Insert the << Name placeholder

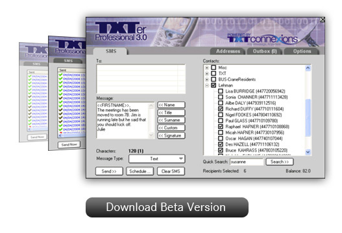coord(171,105)
